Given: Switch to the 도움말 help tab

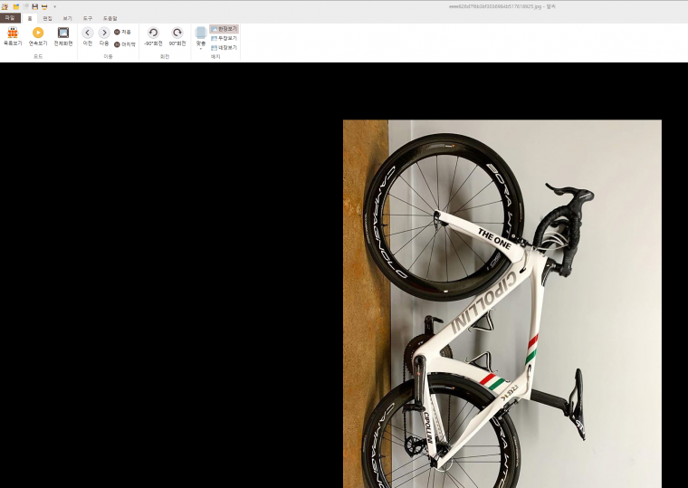Looking at the screenshot, I should tap(110, 18).
